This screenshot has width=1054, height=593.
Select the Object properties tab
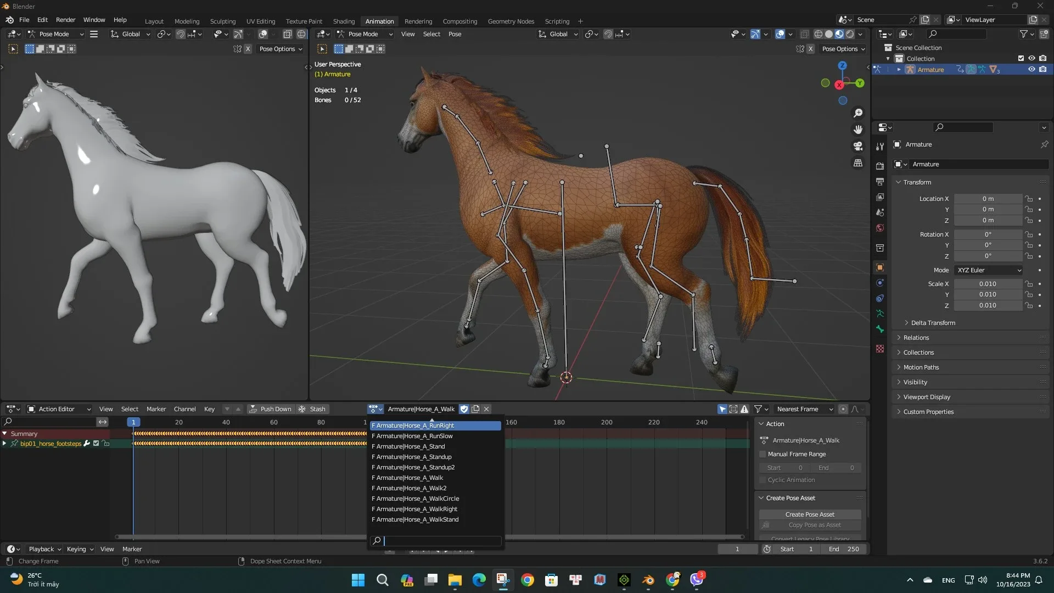[880, 267]
